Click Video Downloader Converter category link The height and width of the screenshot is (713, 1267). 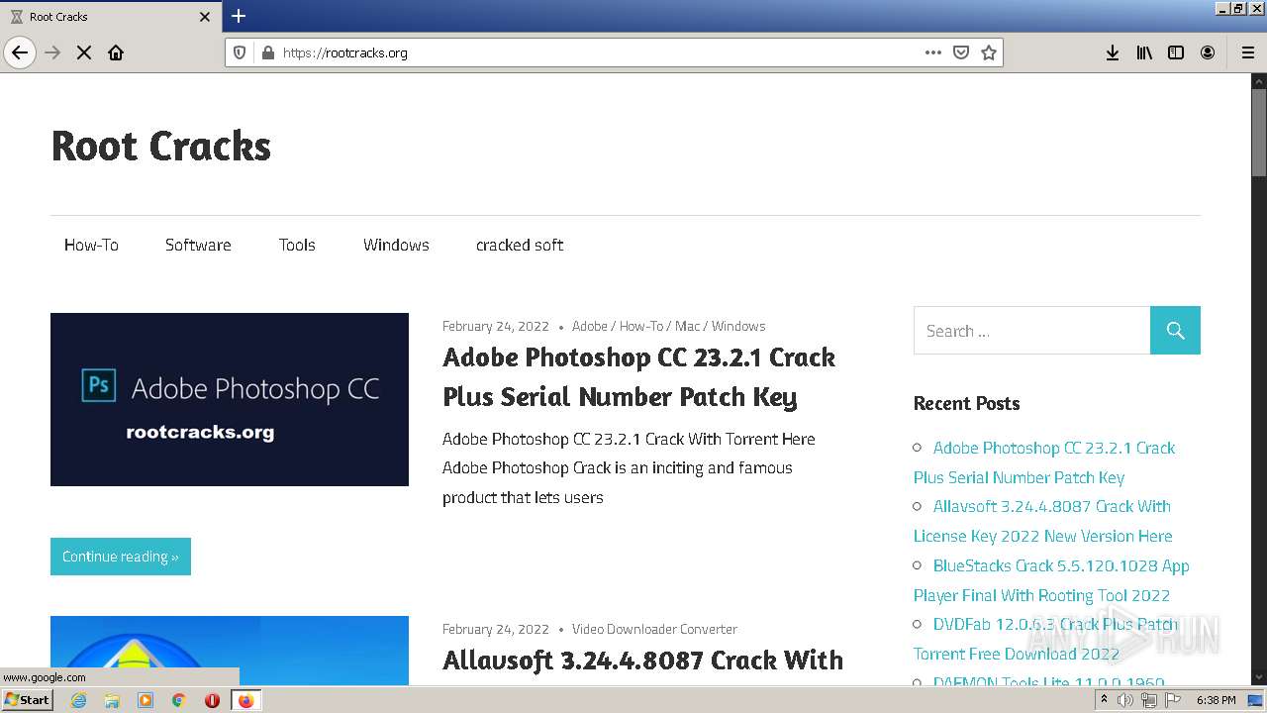[x=654, y=629]
